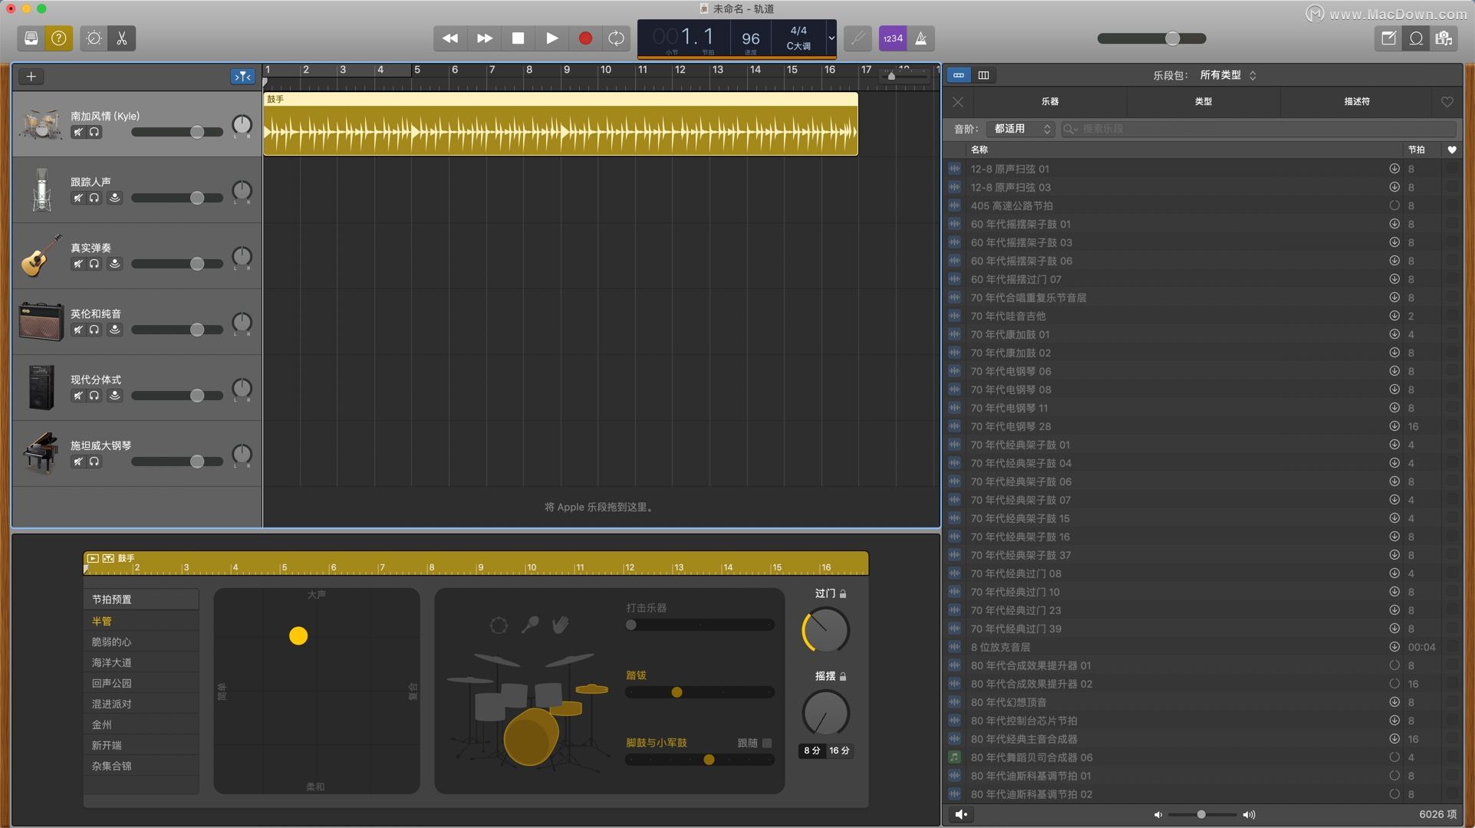Viewport: 1475px width, 828px height.
Task: Open Smart Controls dial icon
Action: [x=94, y=38]
